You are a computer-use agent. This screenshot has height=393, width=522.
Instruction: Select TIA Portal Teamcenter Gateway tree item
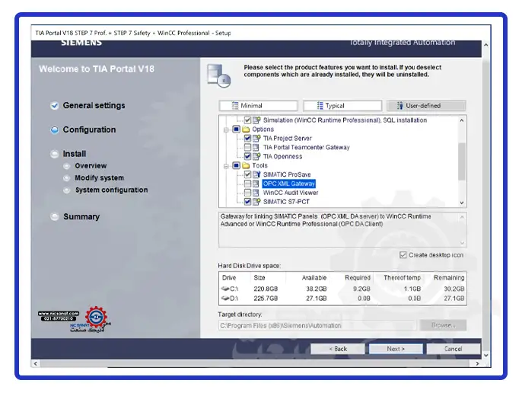click(x=306, y=147)
